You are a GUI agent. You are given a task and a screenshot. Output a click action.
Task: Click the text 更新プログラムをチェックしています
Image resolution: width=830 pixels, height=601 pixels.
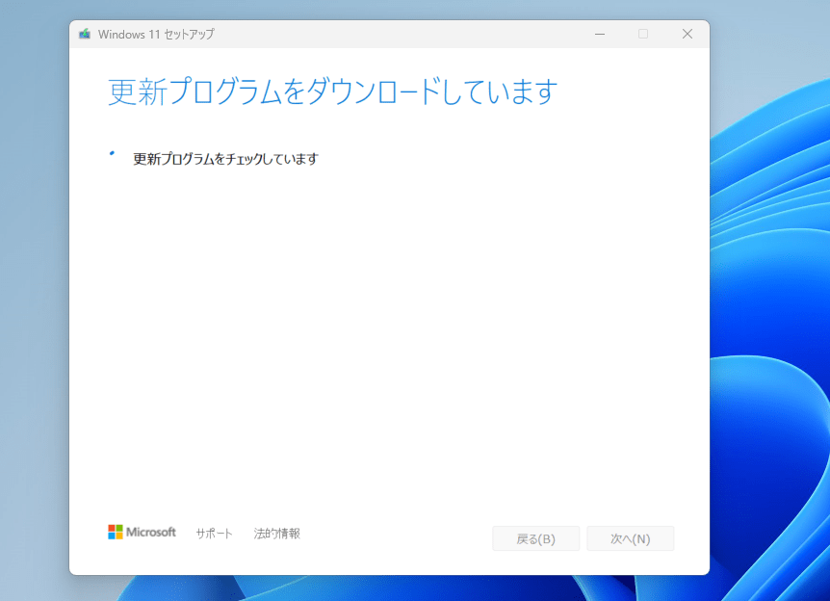click(225, 159)
